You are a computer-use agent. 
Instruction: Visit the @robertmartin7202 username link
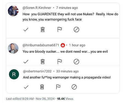(37, 71)
